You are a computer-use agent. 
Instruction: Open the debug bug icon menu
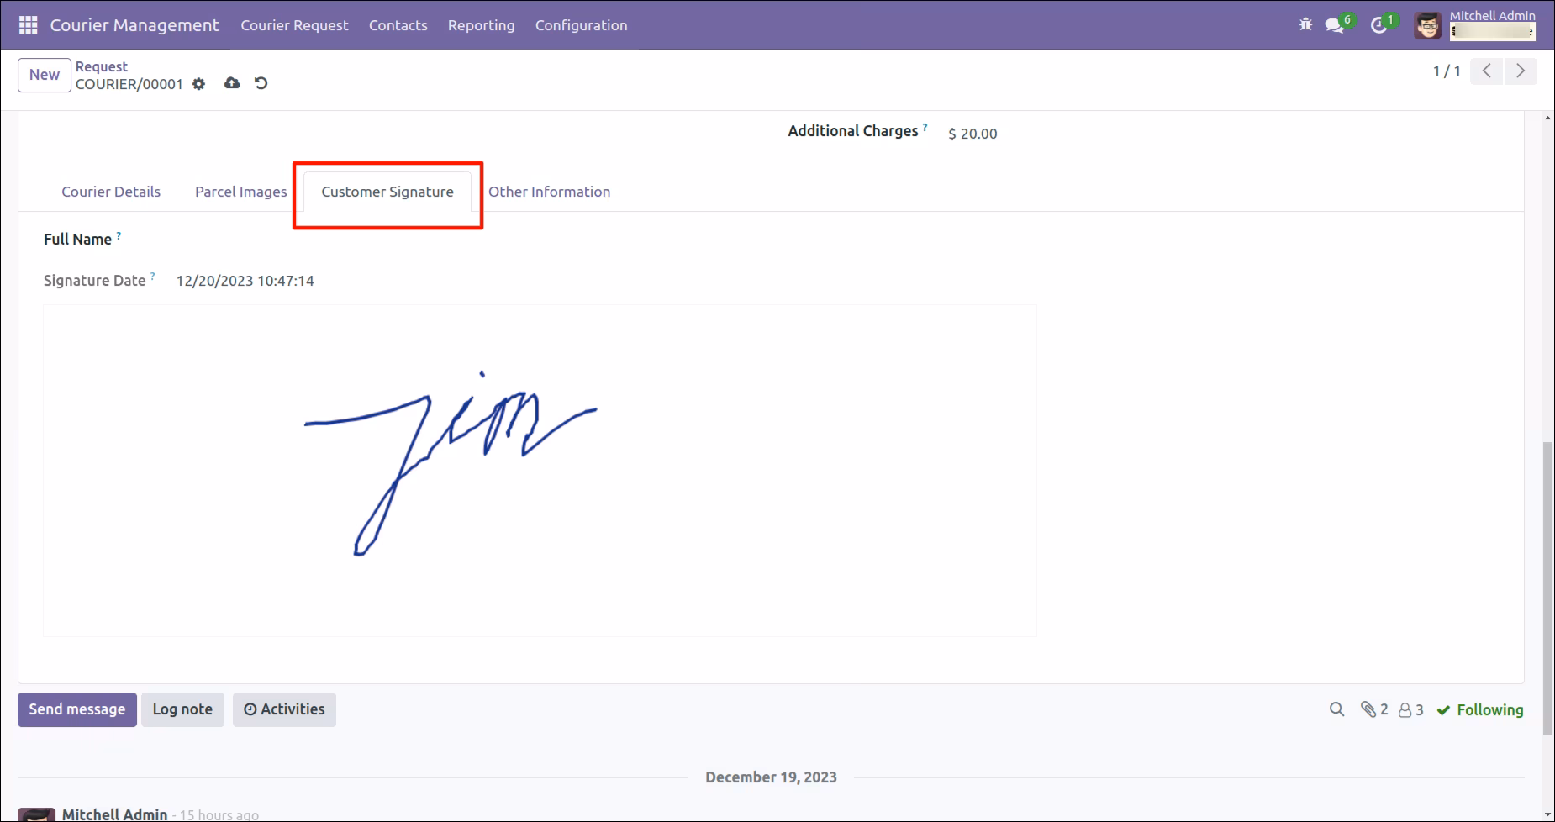(x=1305, y=25)
